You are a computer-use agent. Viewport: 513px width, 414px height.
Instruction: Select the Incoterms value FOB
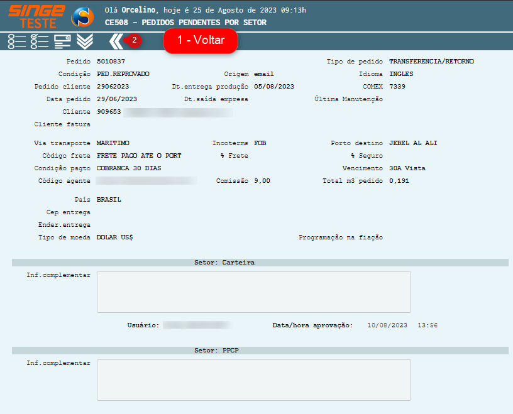click(260, 143)
